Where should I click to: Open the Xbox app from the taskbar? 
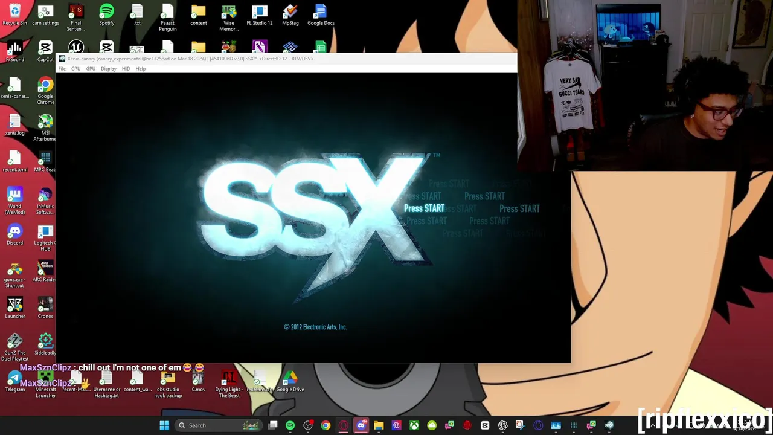[x=414, y=425]
